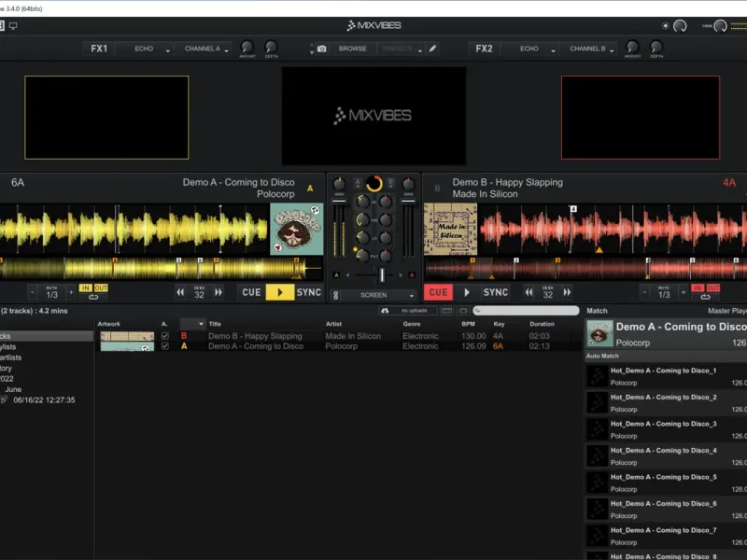Screen dimensions: 747x560
Task: Play deck A with the yellow play button
Action: 279,292
